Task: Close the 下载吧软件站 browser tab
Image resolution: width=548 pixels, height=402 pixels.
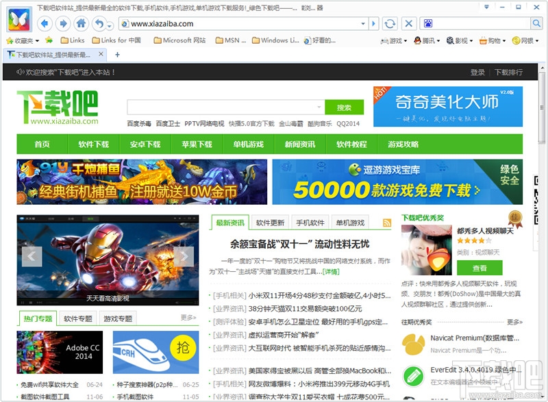Action: [x=101, y=54]
